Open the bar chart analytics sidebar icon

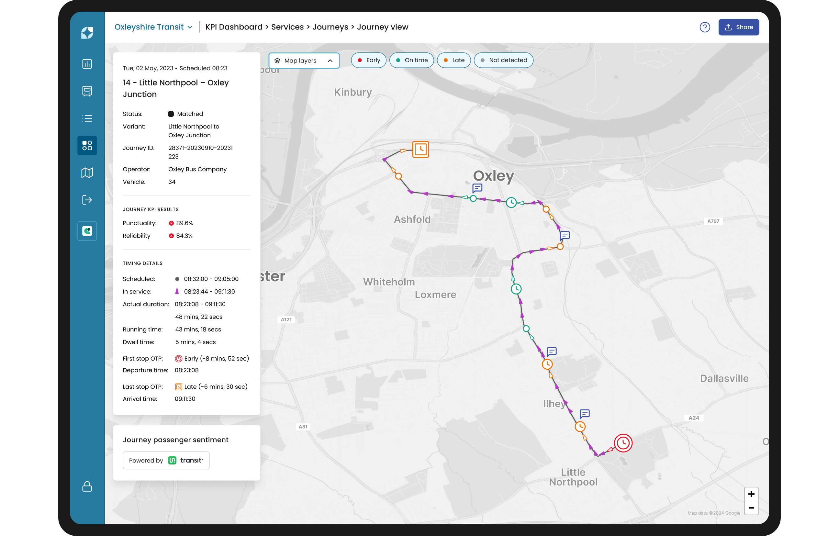[87, 64]
